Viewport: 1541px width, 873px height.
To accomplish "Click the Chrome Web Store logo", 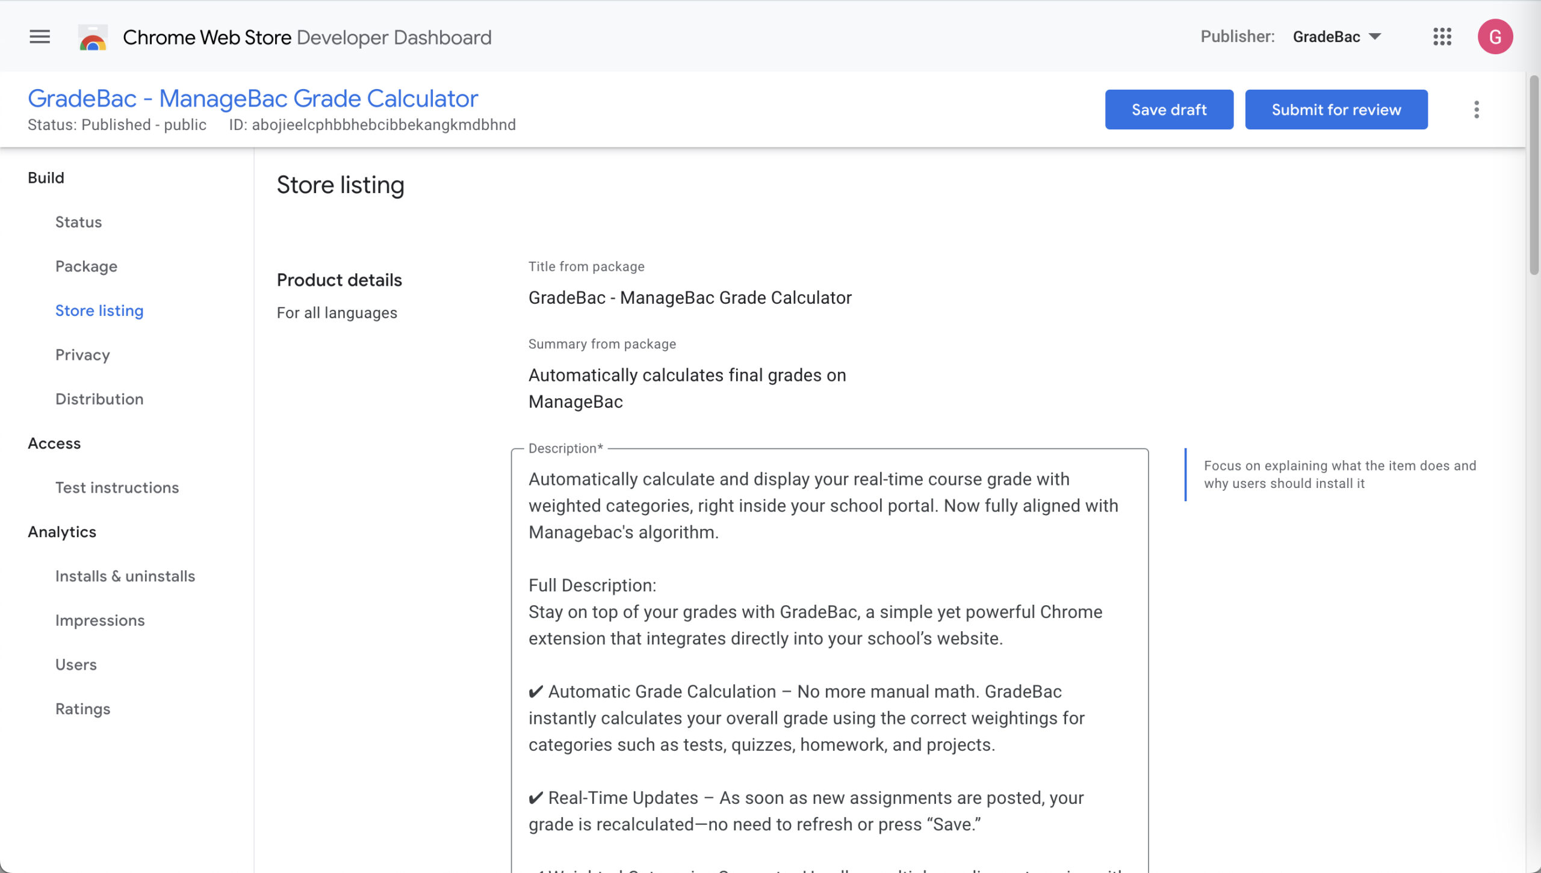I will [93, 37].
